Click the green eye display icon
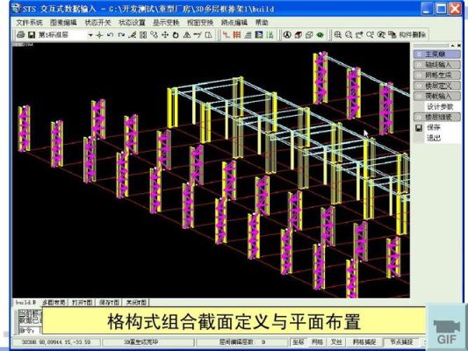The image size is (468, 351). coord(320,35)
